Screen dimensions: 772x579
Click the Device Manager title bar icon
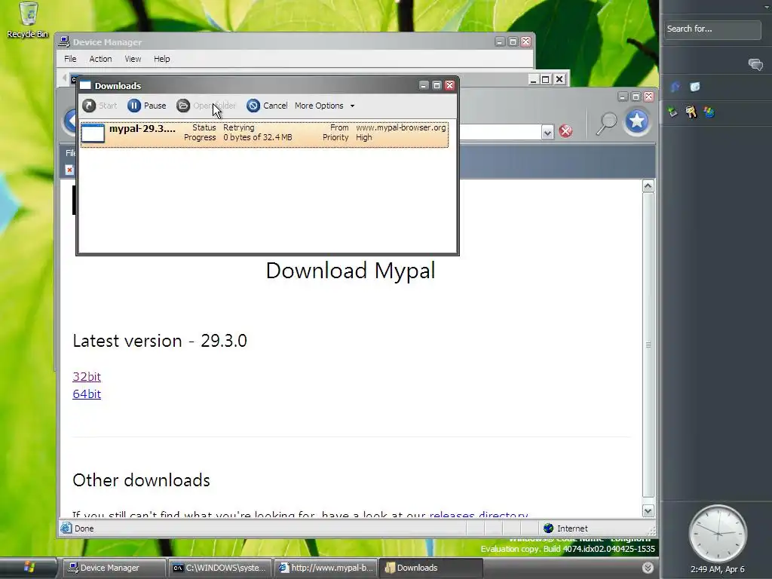click(x=64, y=42)
